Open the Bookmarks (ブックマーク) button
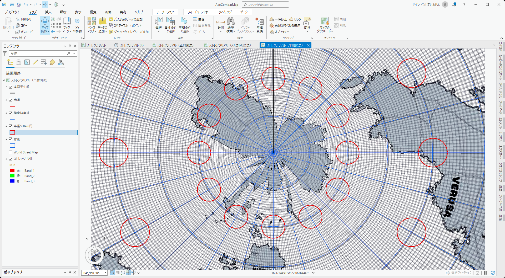 coord(67,25)
